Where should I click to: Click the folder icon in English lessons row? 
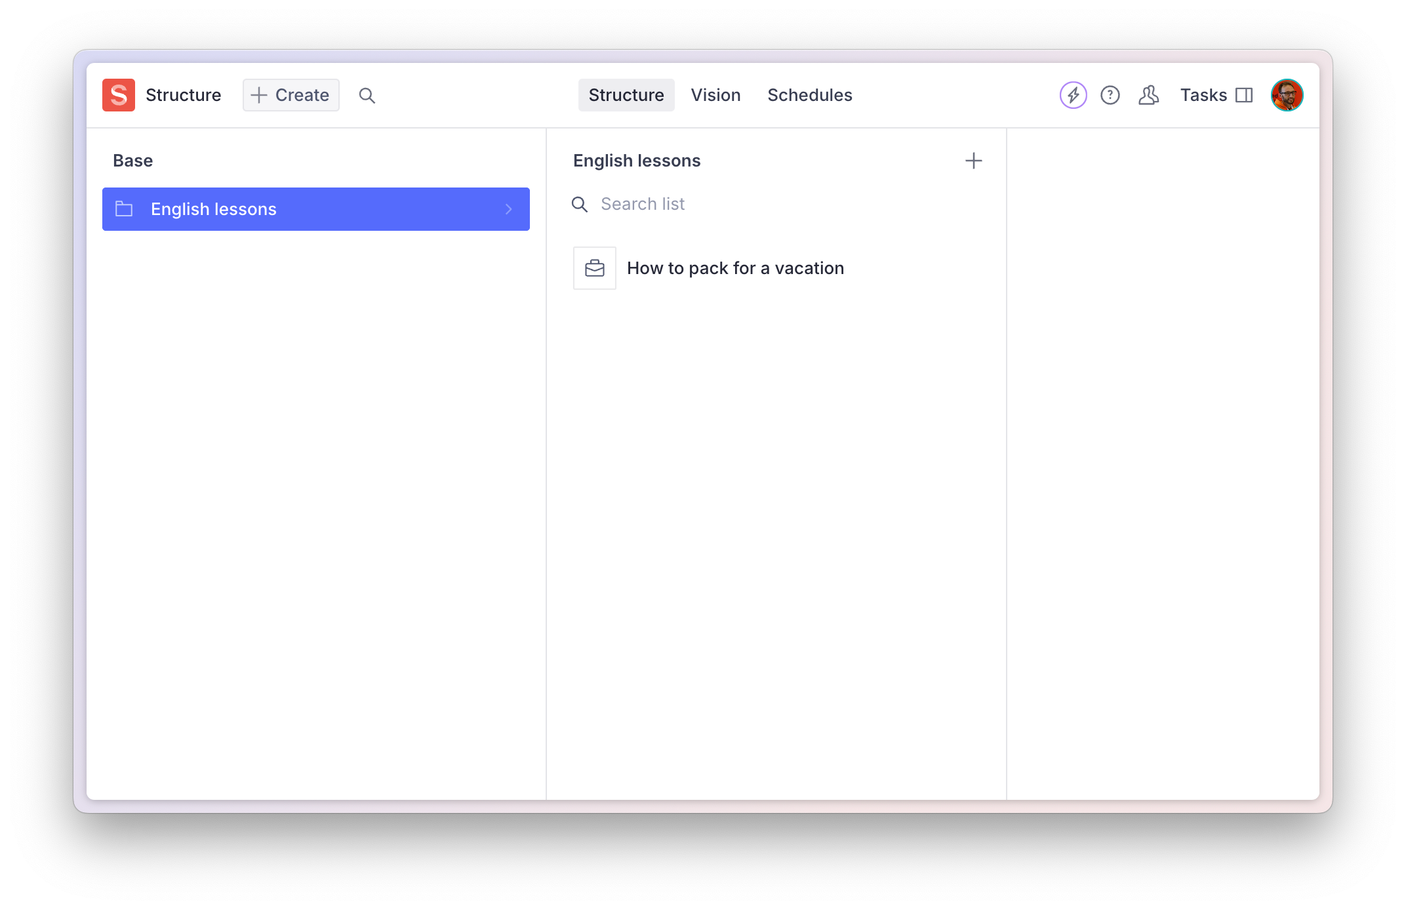click(x=124, y=209)
